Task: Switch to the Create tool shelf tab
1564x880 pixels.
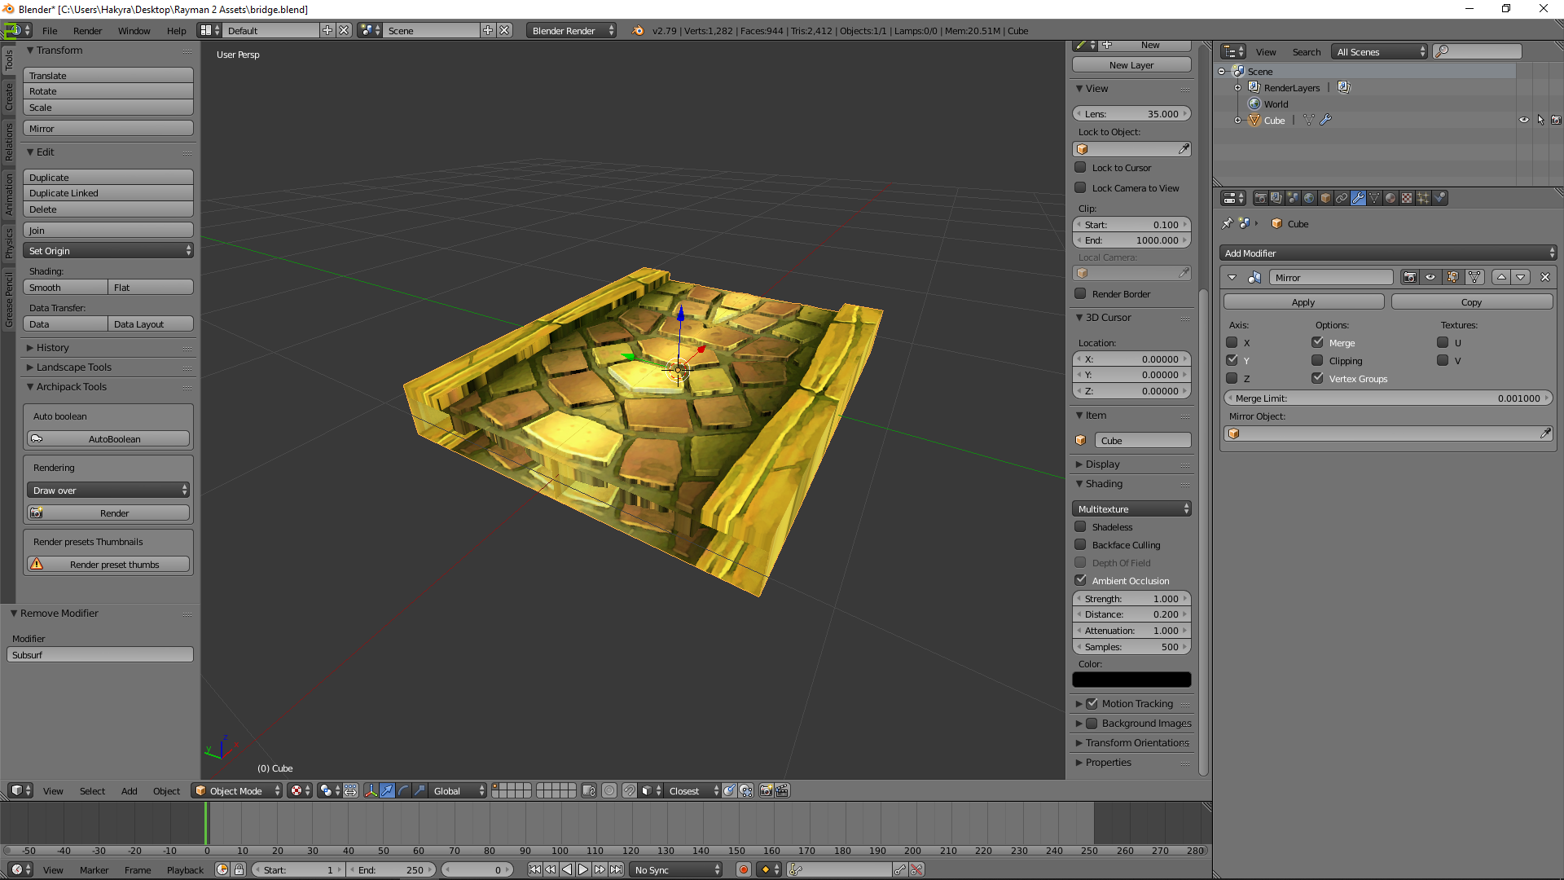Action: click(x=8, y=96)
